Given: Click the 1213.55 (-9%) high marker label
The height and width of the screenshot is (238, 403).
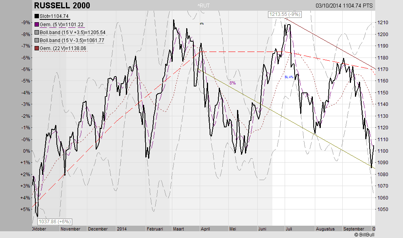Looking at the screenshot, I should point(285,14).
